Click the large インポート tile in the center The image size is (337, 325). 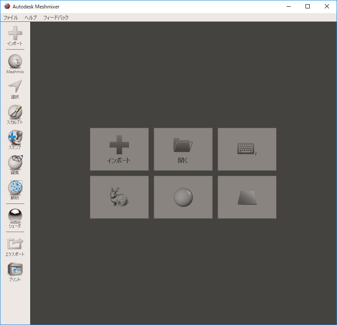tap(119, 149)
